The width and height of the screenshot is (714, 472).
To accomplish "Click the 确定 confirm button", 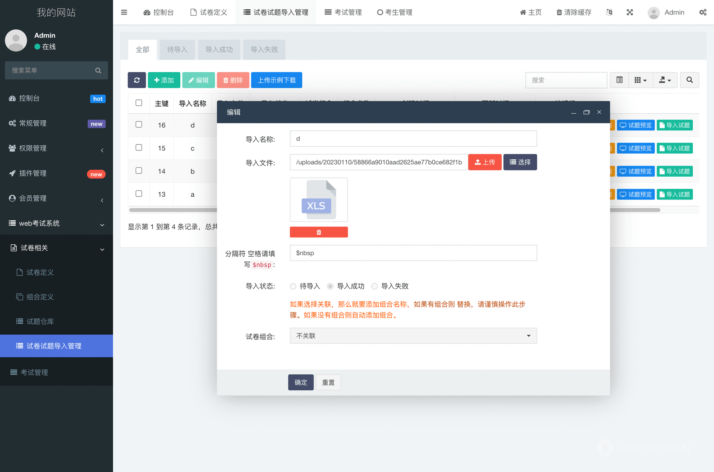I will (x=300, y=383).
